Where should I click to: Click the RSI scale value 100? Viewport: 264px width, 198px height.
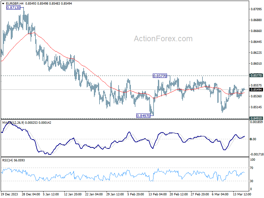[x=252, y=160]
